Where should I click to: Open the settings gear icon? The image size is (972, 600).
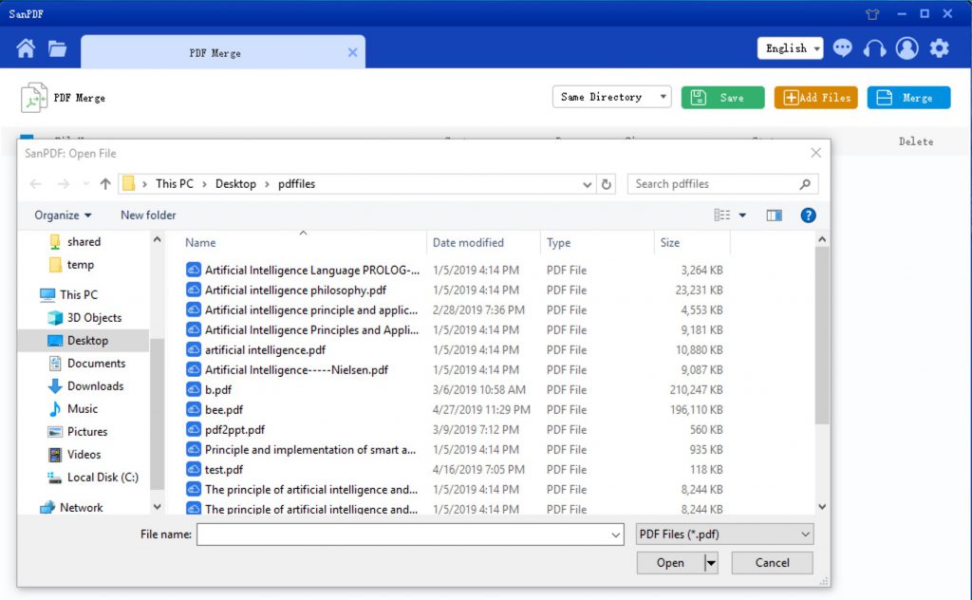[x=939, y=48]
